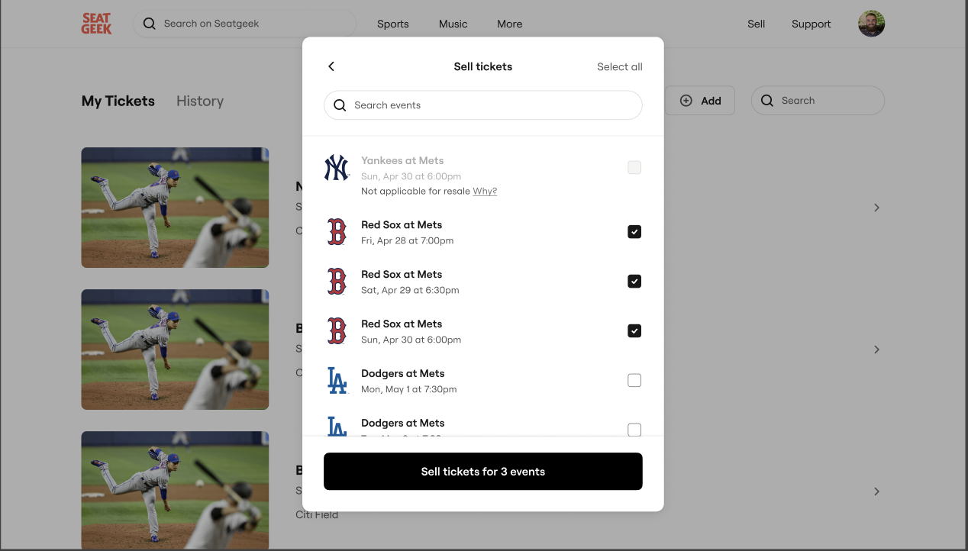Click the 'Sell tickets' modal heading
The width and height of the screenshot is (968, 551).
(483, 66)
